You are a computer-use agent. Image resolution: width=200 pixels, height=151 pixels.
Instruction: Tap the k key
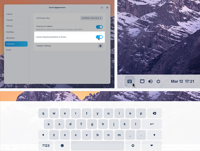click(125, 124)
